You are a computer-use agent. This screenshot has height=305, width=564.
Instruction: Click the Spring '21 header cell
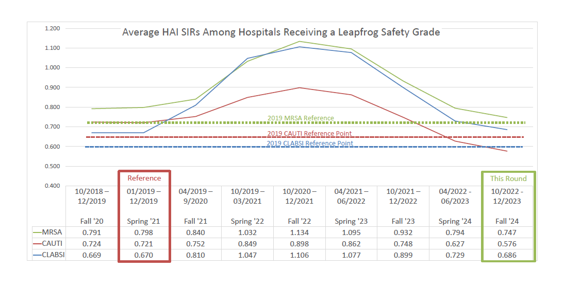(144, 221)
